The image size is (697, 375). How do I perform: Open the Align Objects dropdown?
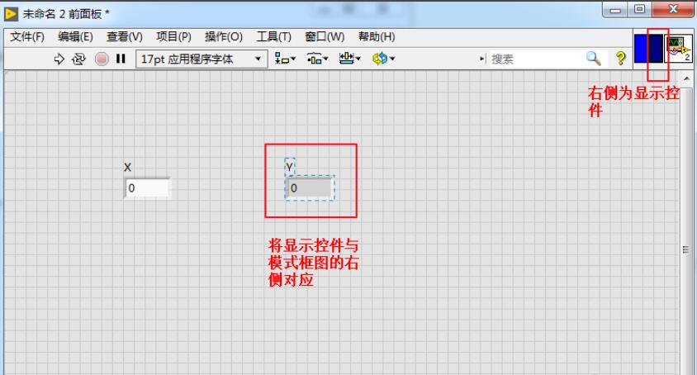point(285,59)
